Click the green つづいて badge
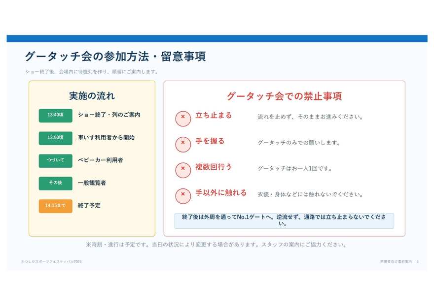This screenshot has height=306, width=434. click(x=55, y=161)
